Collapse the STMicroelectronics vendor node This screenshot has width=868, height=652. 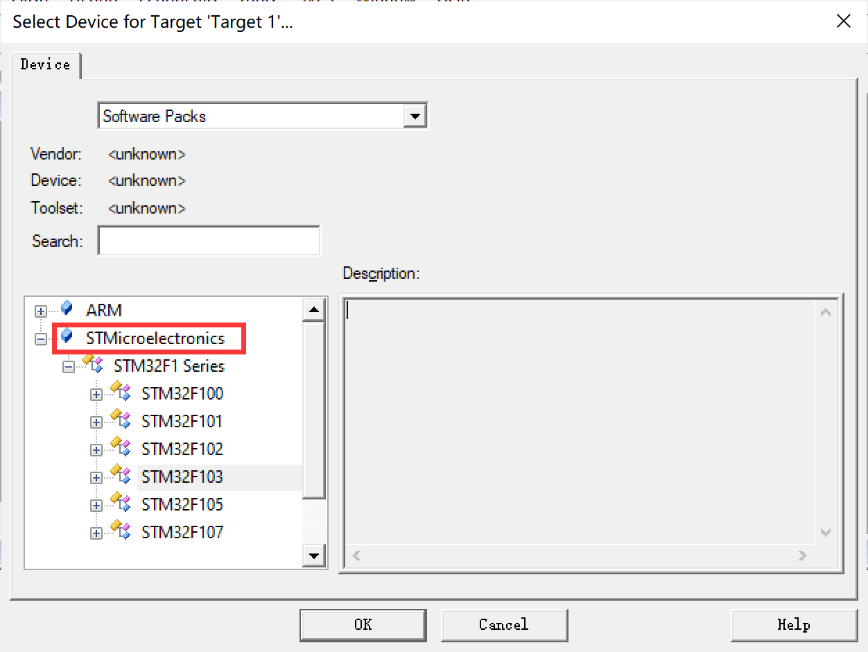click(41, 339)
